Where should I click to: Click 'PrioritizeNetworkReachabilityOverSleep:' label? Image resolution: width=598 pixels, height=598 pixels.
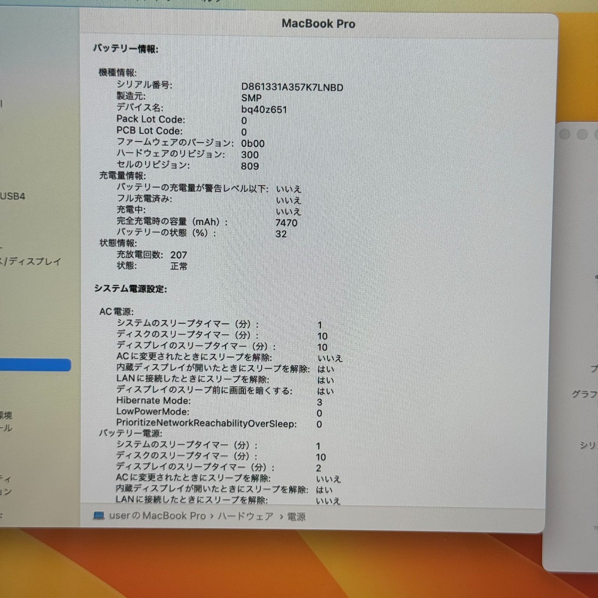click(207, 423)
